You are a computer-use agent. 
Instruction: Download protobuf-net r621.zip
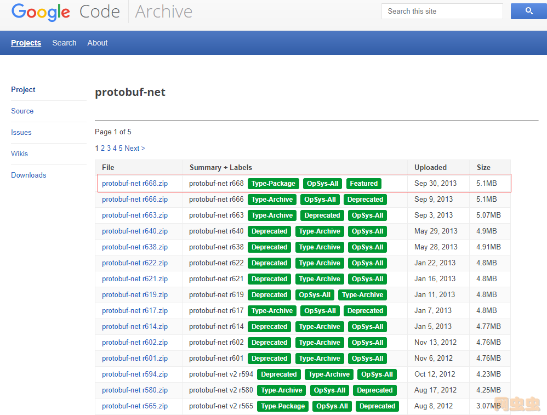135,279
